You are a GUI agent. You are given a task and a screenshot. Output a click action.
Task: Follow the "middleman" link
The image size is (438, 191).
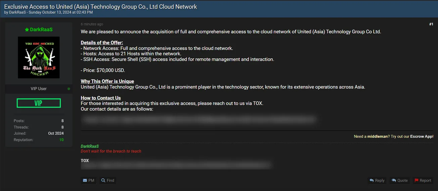click(x=378, y=137)
